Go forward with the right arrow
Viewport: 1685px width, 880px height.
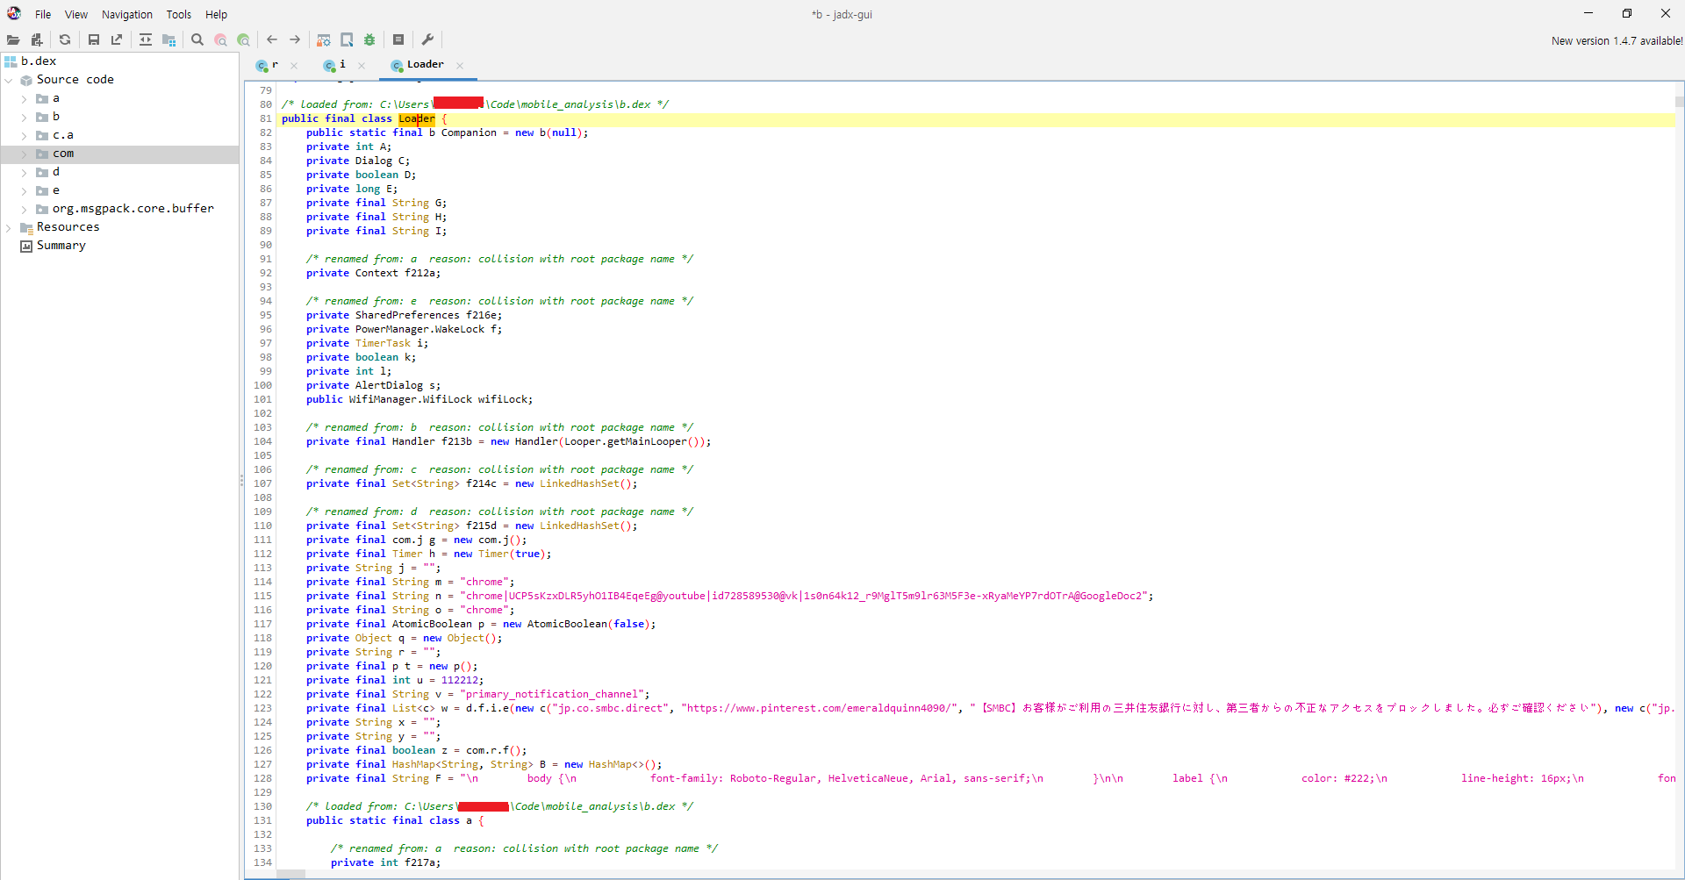tap(295, 39)
